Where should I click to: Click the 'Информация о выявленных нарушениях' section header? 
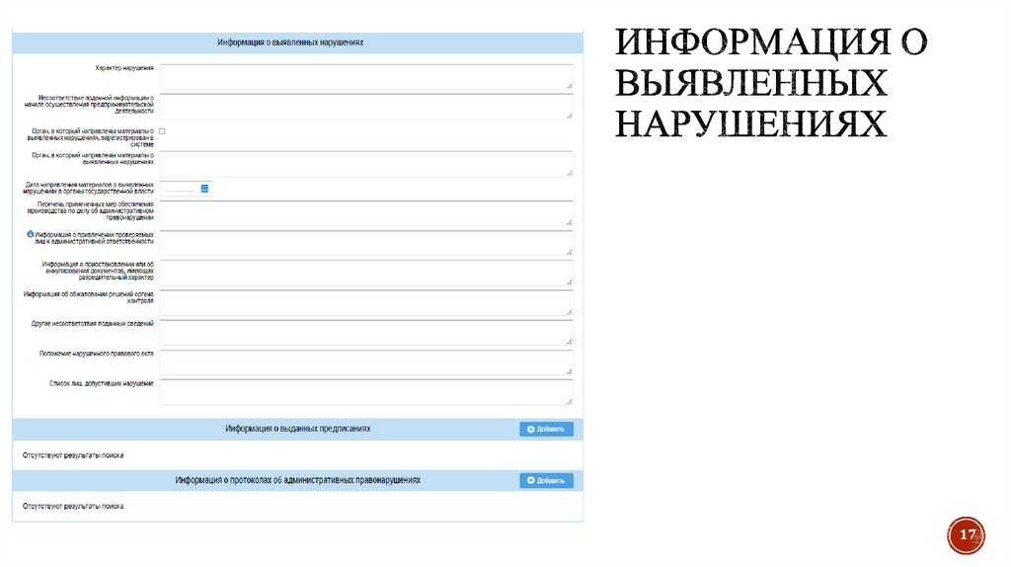[x=297, y=42]
